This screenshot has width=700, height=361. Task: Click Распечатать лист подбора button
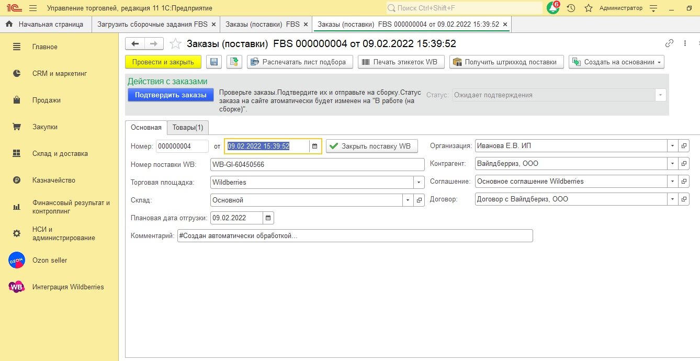click(x=300, y=62)
